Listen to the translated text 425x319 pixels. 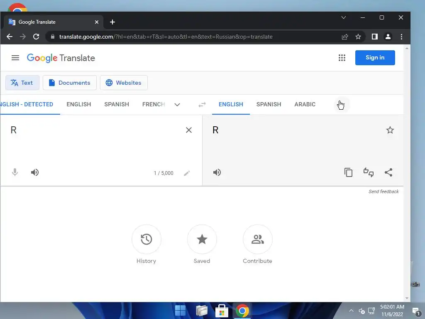tap(217, 172)
